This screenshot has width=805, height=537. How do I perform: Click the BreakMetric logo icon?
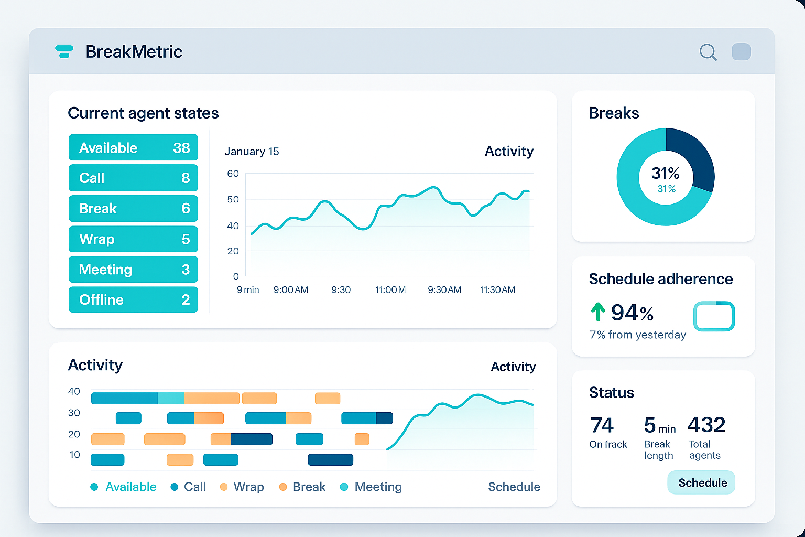[64, 51]
